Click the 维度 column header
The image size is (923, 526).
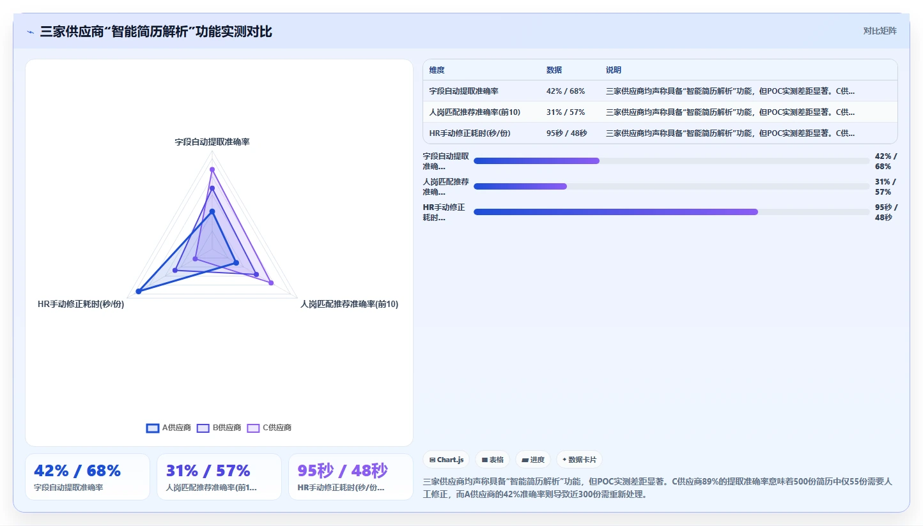click(437, 70)
